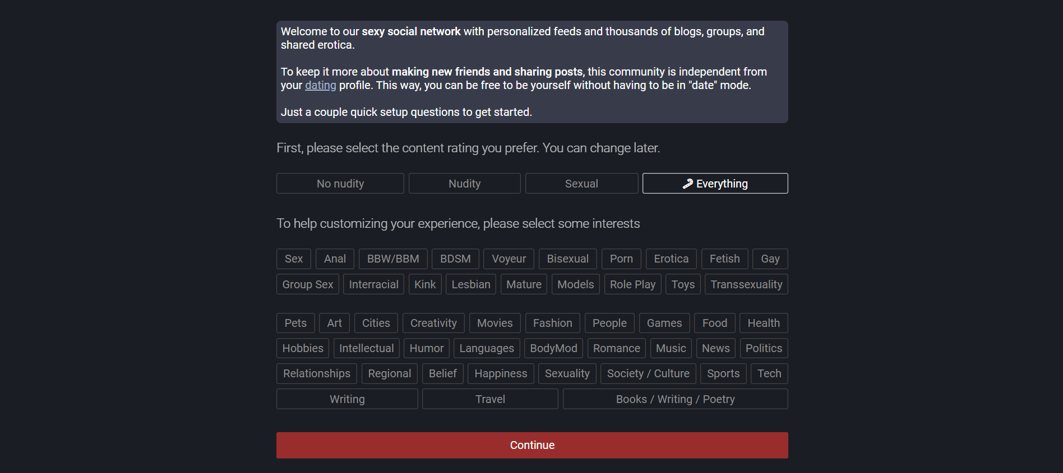Pick the Food interest

pyautogui.click(x=714, y=323)
